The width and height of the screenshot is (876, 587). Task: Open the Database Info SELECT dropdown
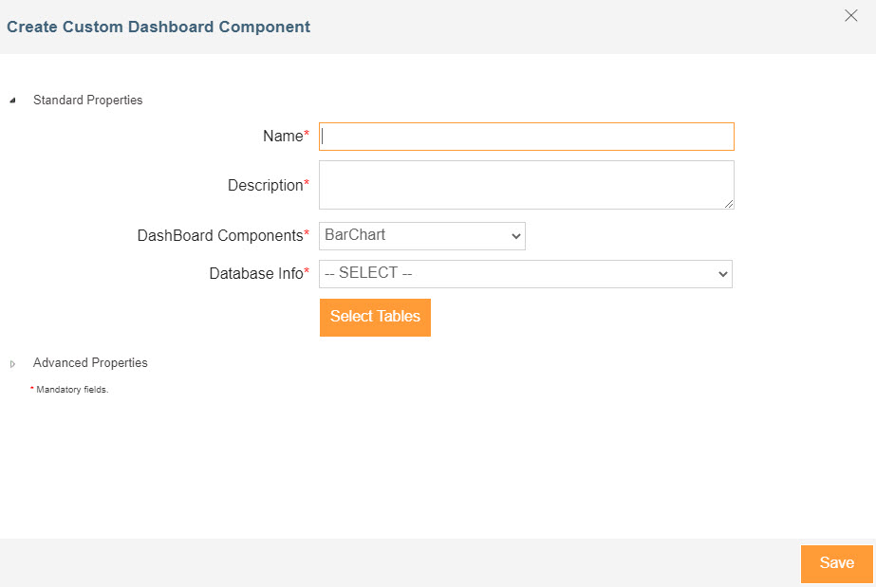(525, 274)
